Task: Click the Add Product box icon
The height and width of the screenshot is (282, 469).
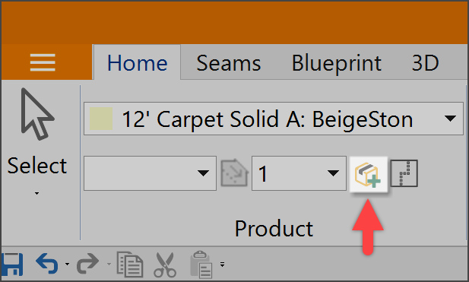Action: [369, 174]
